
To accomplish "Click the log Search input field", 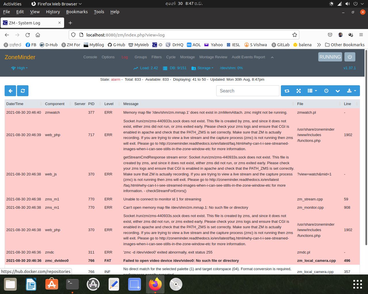I will point(248,91).
